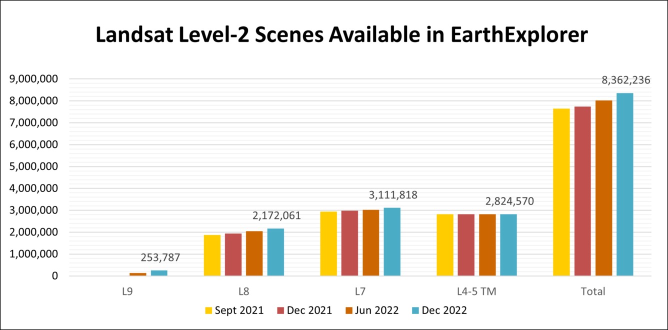Select the Total Dec 2022 blue bar
The width and height of the screenshot is (668, 330).
(625, 184)
